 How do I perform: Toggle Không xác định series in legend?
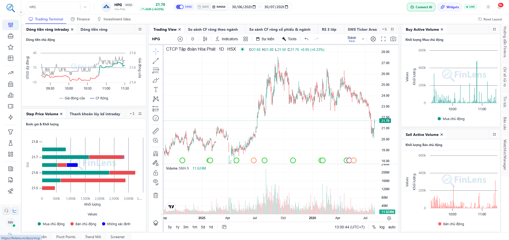[116, 224]
